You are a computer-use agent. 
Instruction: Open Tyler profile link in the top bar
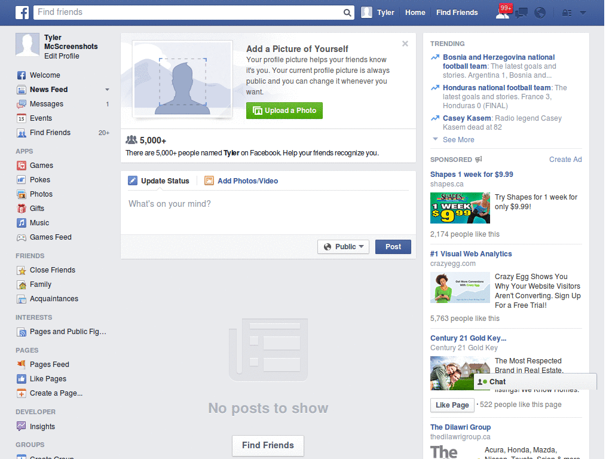(x=378, y=13)
